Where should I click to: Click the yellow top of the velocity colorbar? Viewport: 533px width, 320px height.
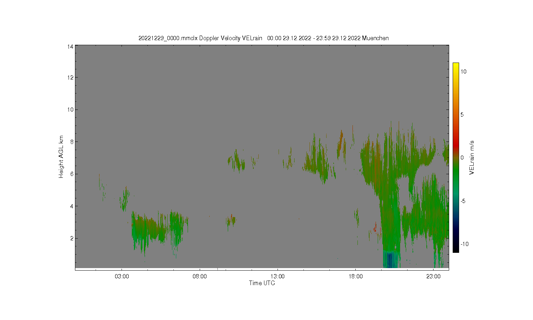pos(456,67)
